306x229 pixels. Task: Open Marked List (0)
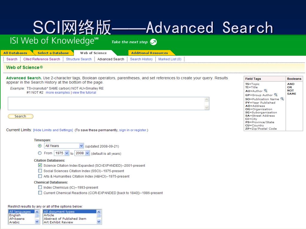point(170,59)
